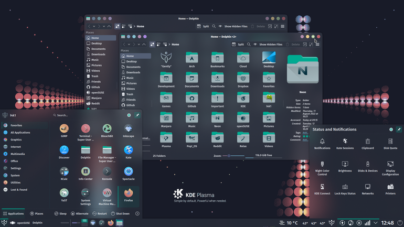Launch Konsole terminal
This screenshot has height=227, width=404.
point(107,174)
